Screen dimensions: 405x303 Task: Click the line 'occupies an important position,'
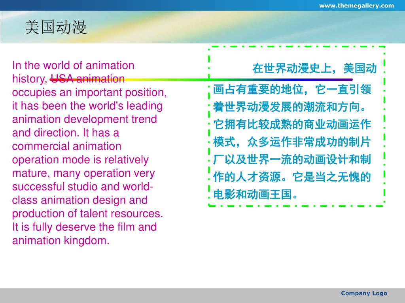click(x=89, y=92)
